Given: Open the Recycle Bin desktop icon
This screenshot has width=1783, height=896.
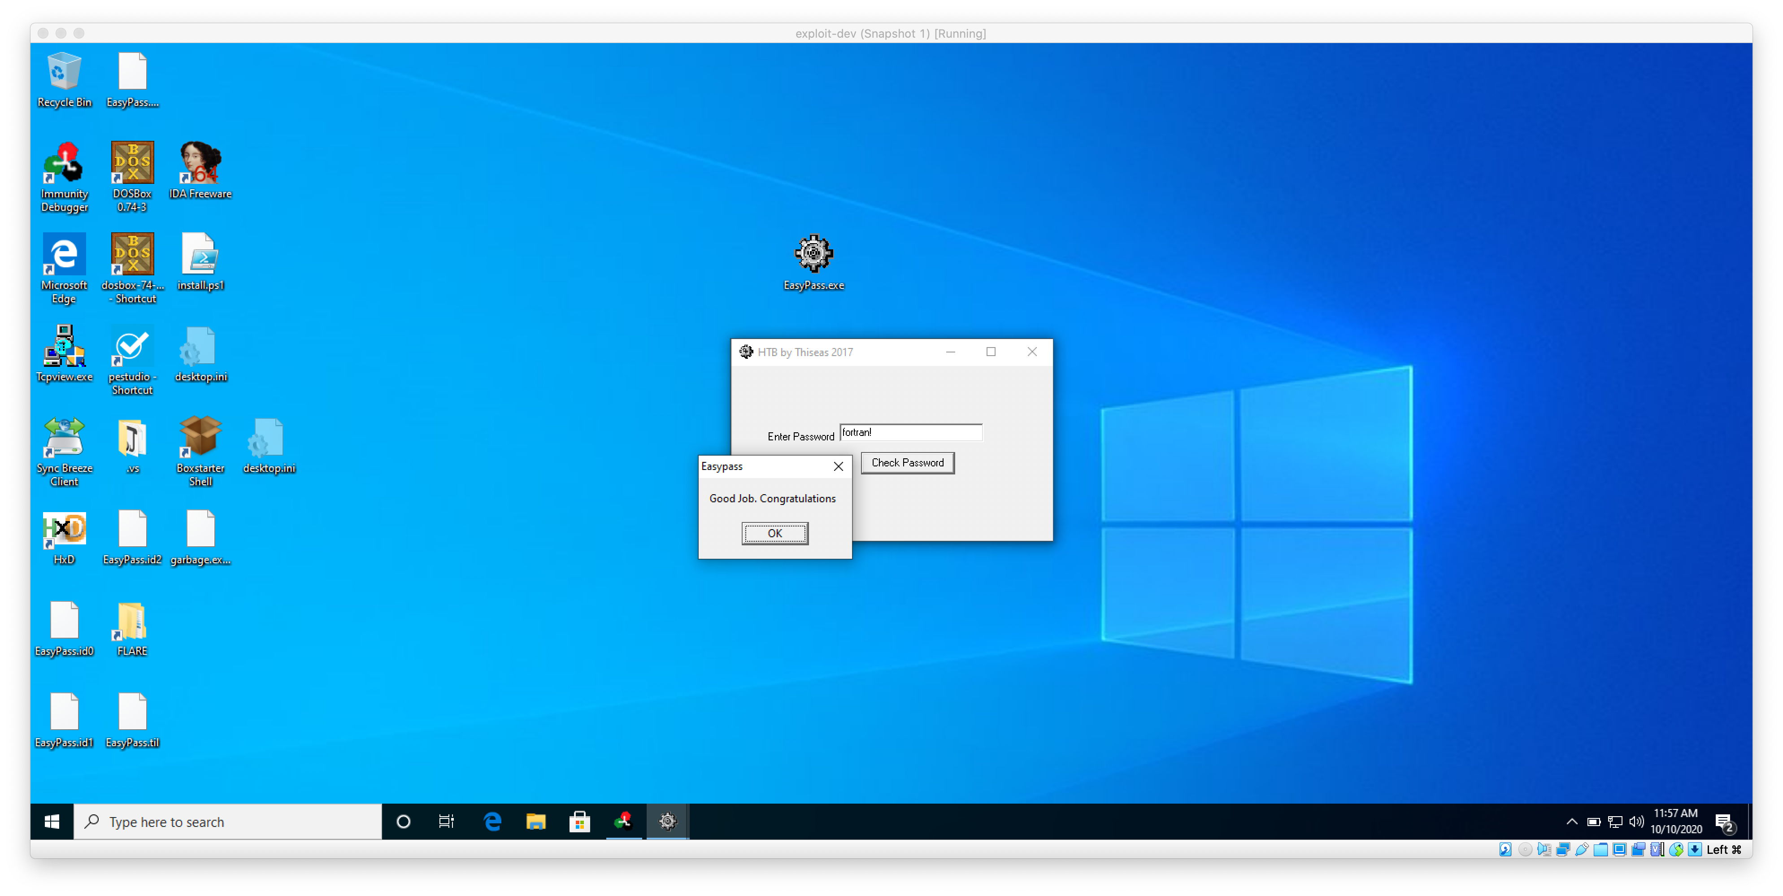Looking at the screenshot, I should (64, 80).
